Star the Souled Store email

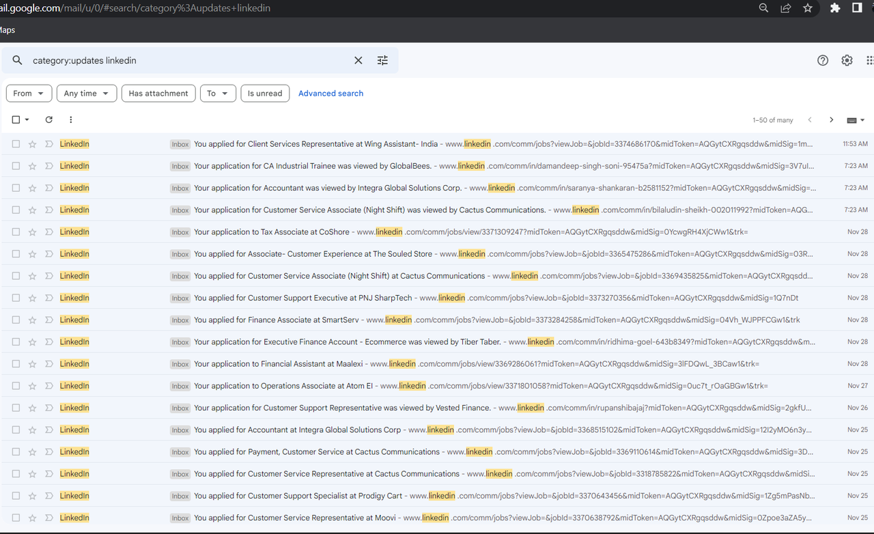32,254
